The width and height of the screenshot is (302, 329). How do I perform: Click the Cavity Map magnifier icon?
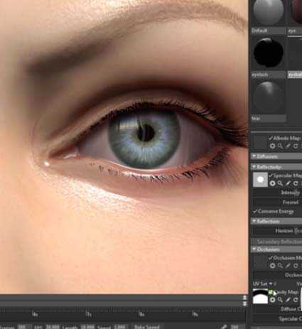[x=280, y=300]
